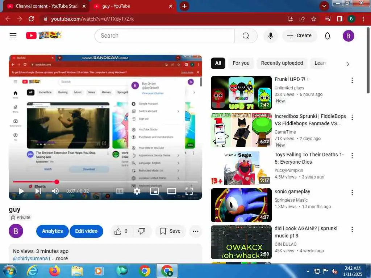Open options for Incredibox Sprunki FiddleBops video
The height and width of the screenshot is (278, 371).
(x=352, y=117)
